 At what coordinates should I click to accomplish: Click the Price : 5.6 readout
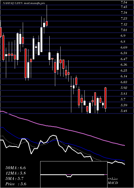point(16,184)
